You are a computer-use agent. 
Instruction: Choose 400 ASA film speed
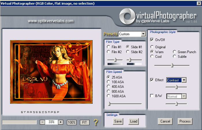pos(108,86)
